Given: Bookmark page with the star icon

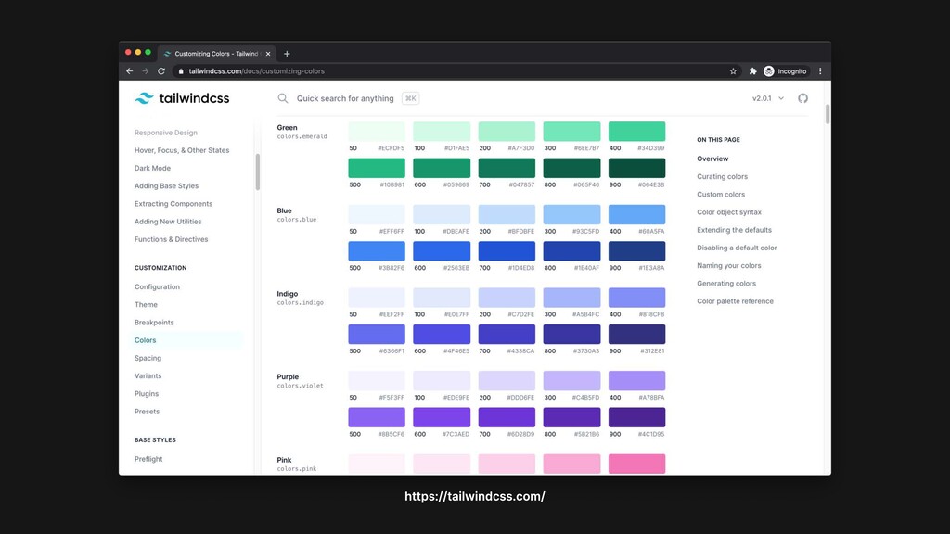Looking at the screenshot, I should coord(733,71).
